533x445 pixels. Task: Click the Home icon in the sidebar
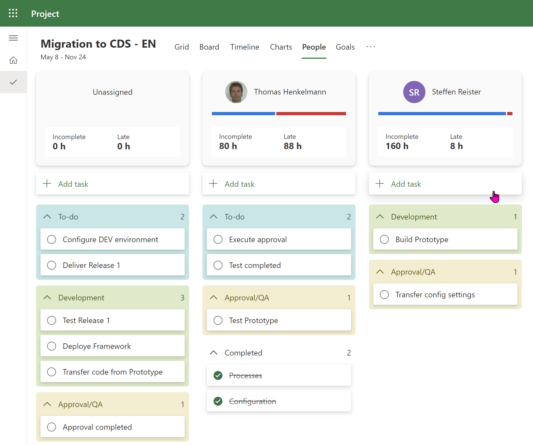point(13,60)
